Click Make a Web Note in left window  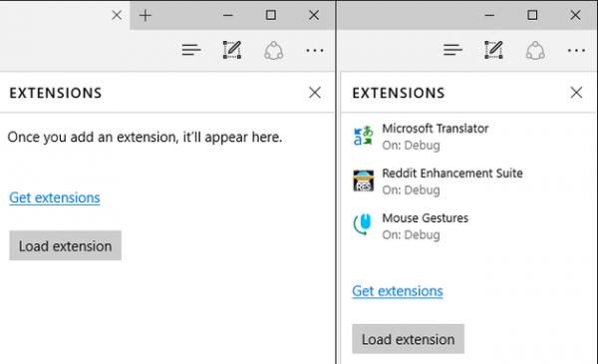click(232, 50)
